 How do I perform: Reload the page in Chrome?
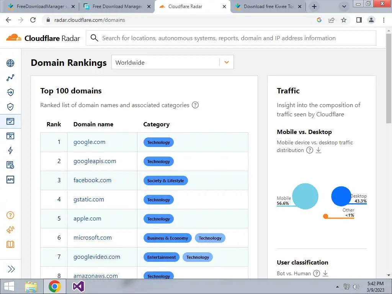coord(33,20)
